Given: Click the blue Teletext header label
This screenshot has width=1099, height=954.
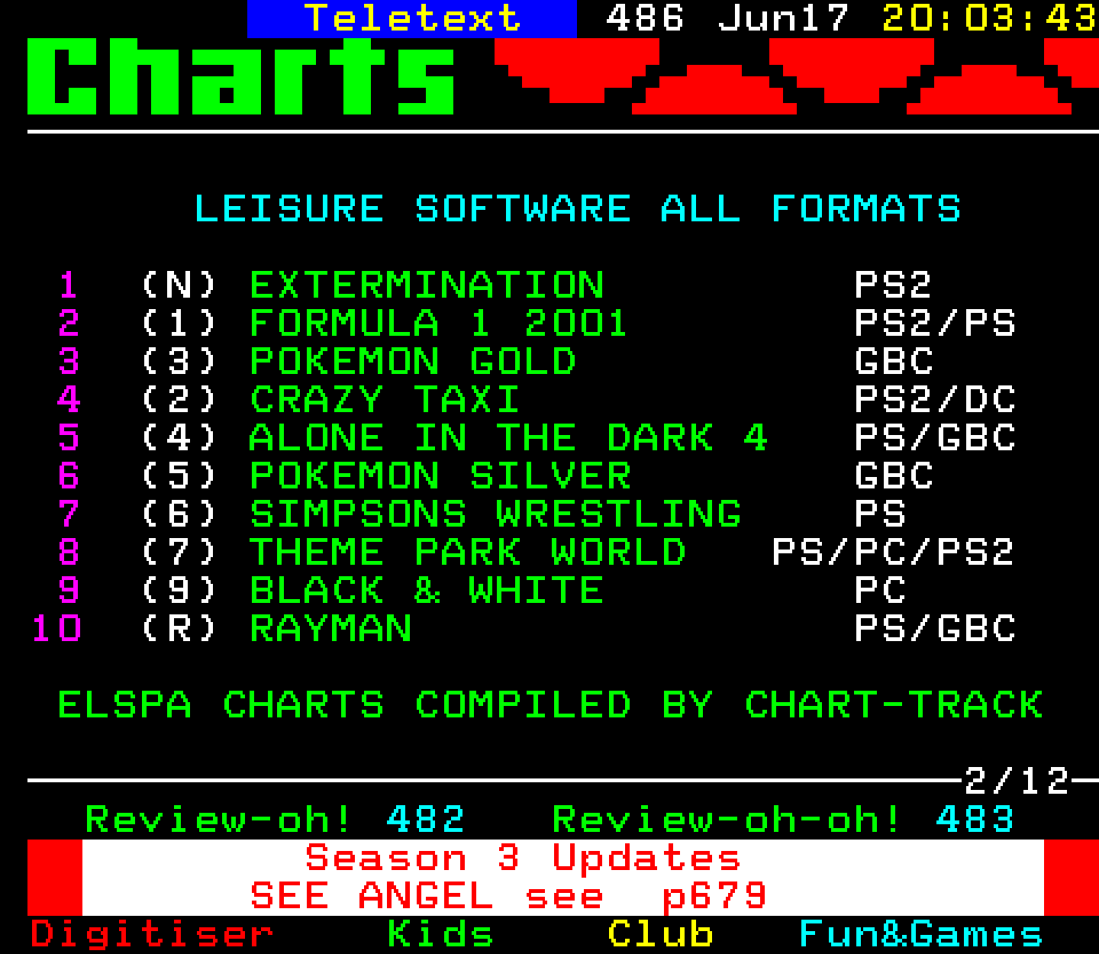Looking at the screenshot, I should pos(412,18).
